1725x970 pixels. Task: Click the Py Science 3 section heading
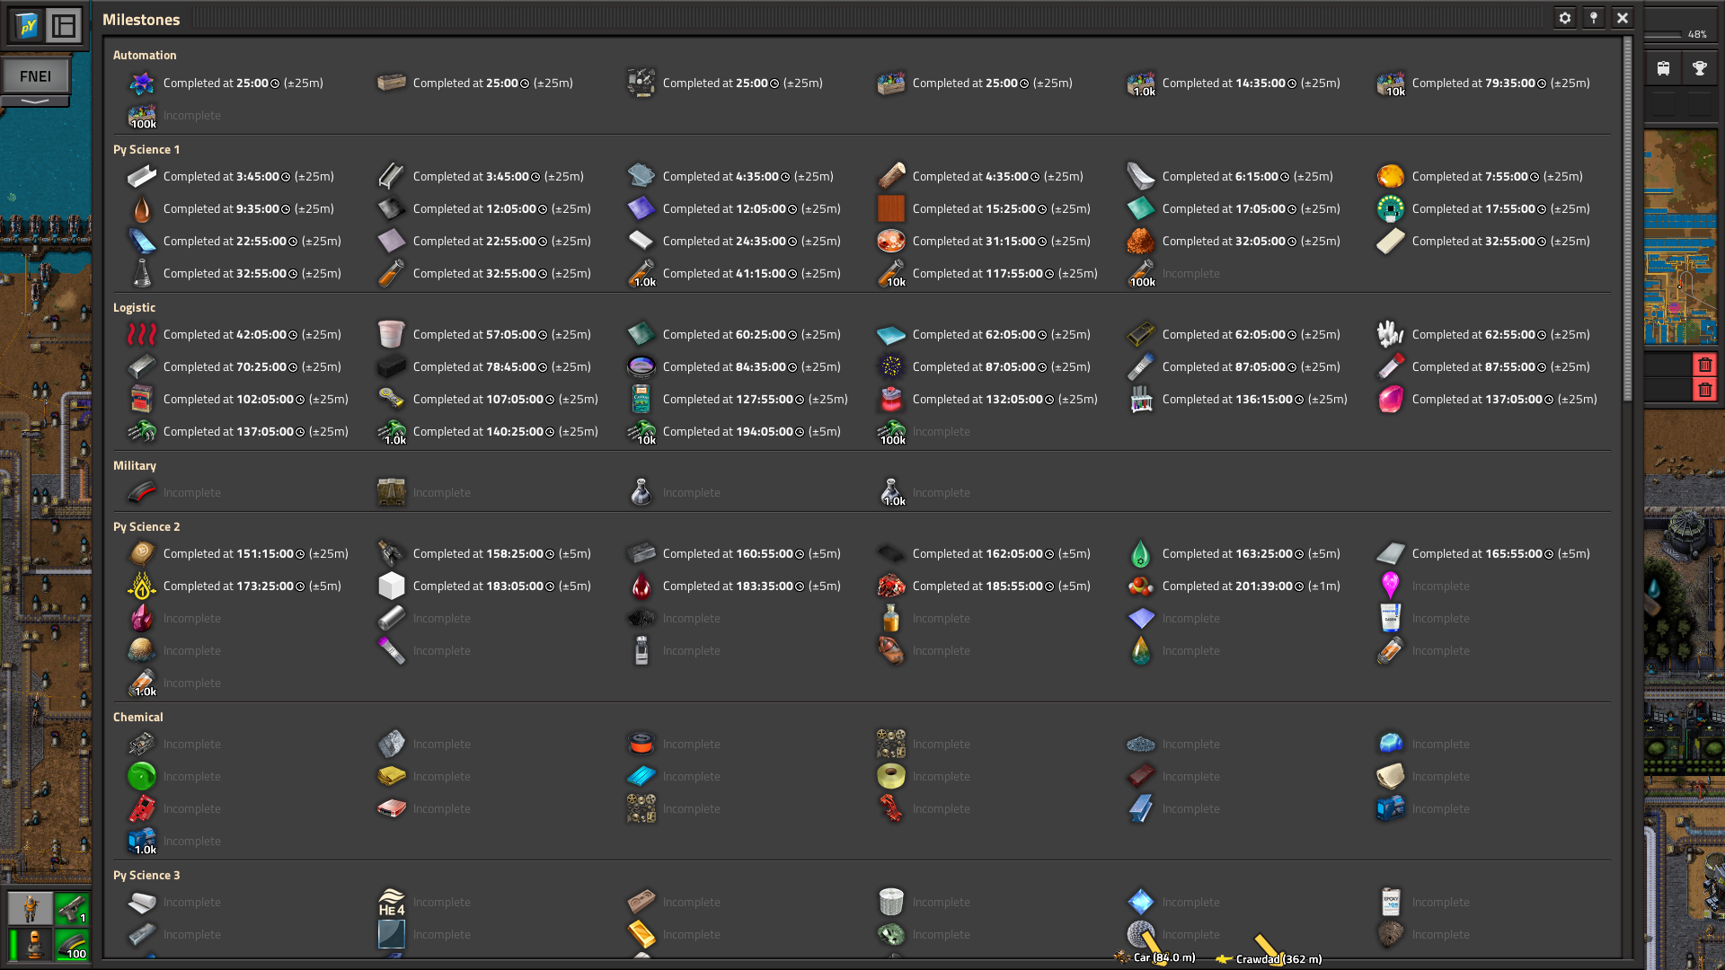[x=146, y=876]
